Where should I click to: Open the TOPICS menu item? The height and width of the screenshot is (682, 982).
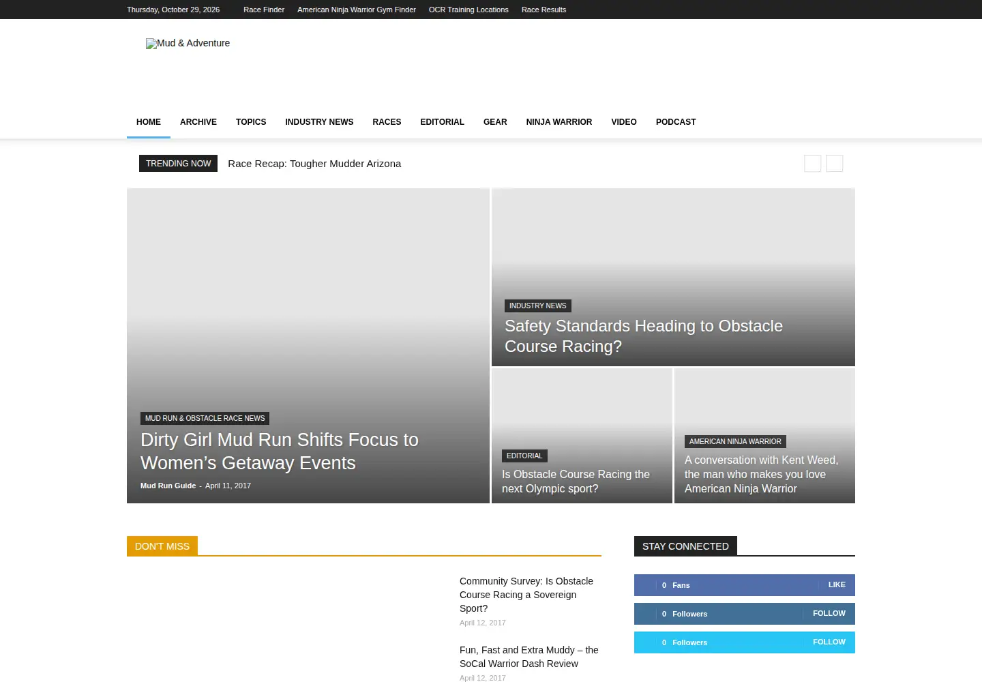pos(251,122)
